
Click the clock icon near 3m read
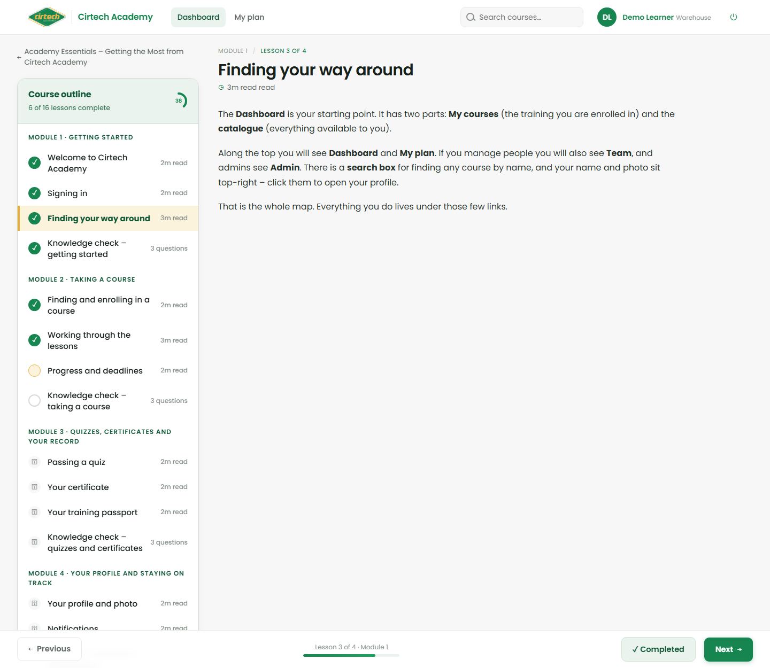[x=221, y=88]
